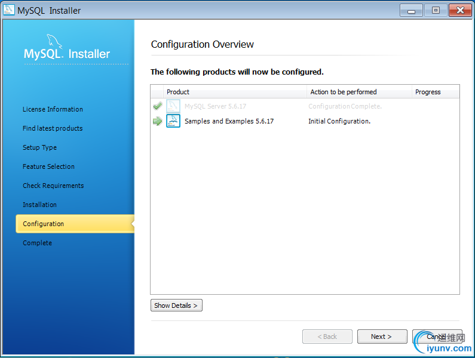Select the MySQL Server 5.6.17 row text
Viewport: 475px width, 358px height.
pyautogui.click(x=215, y=106)
